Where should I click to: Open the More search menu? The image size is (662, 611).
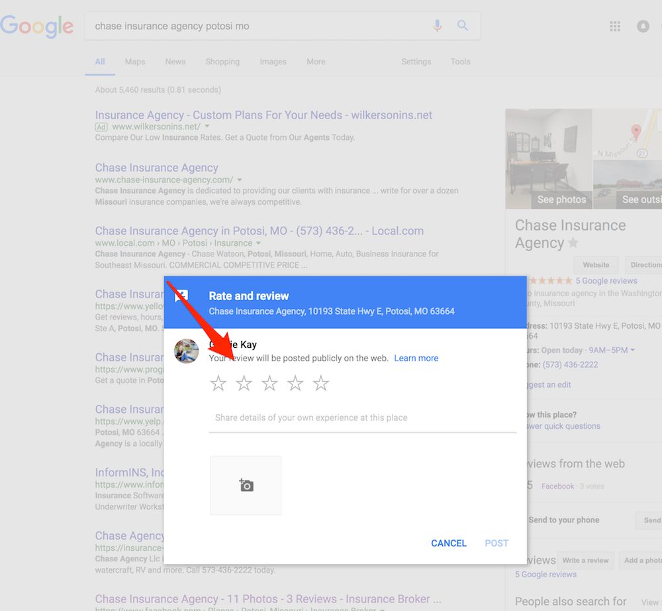[316, 62]
